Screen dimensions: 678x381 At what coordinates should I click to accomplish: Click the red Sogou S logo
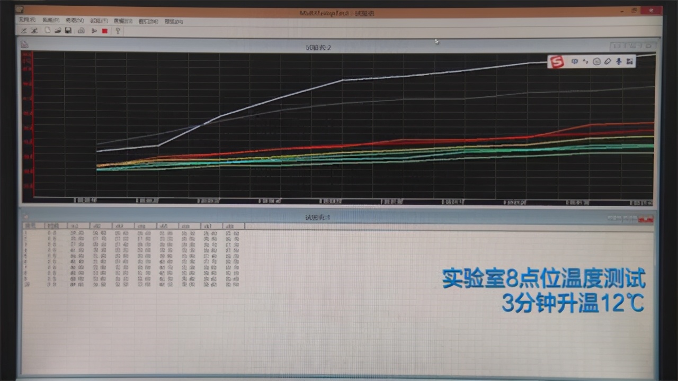click(556, 61)
